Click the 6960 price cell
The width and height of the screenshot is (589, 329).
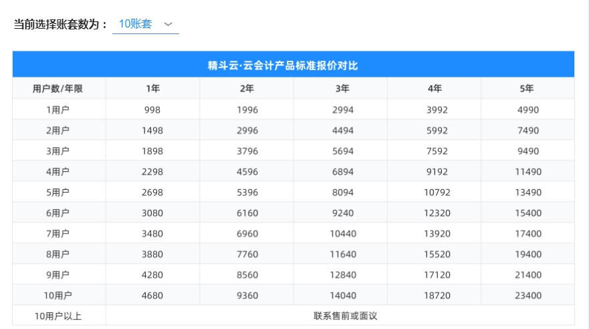(247, 234)
